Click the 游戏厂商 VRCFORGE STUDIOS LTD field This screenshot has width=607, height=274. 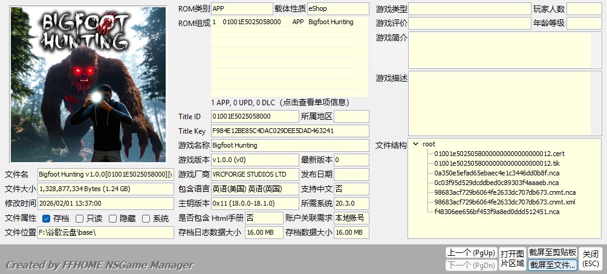[x=255, y=174]
